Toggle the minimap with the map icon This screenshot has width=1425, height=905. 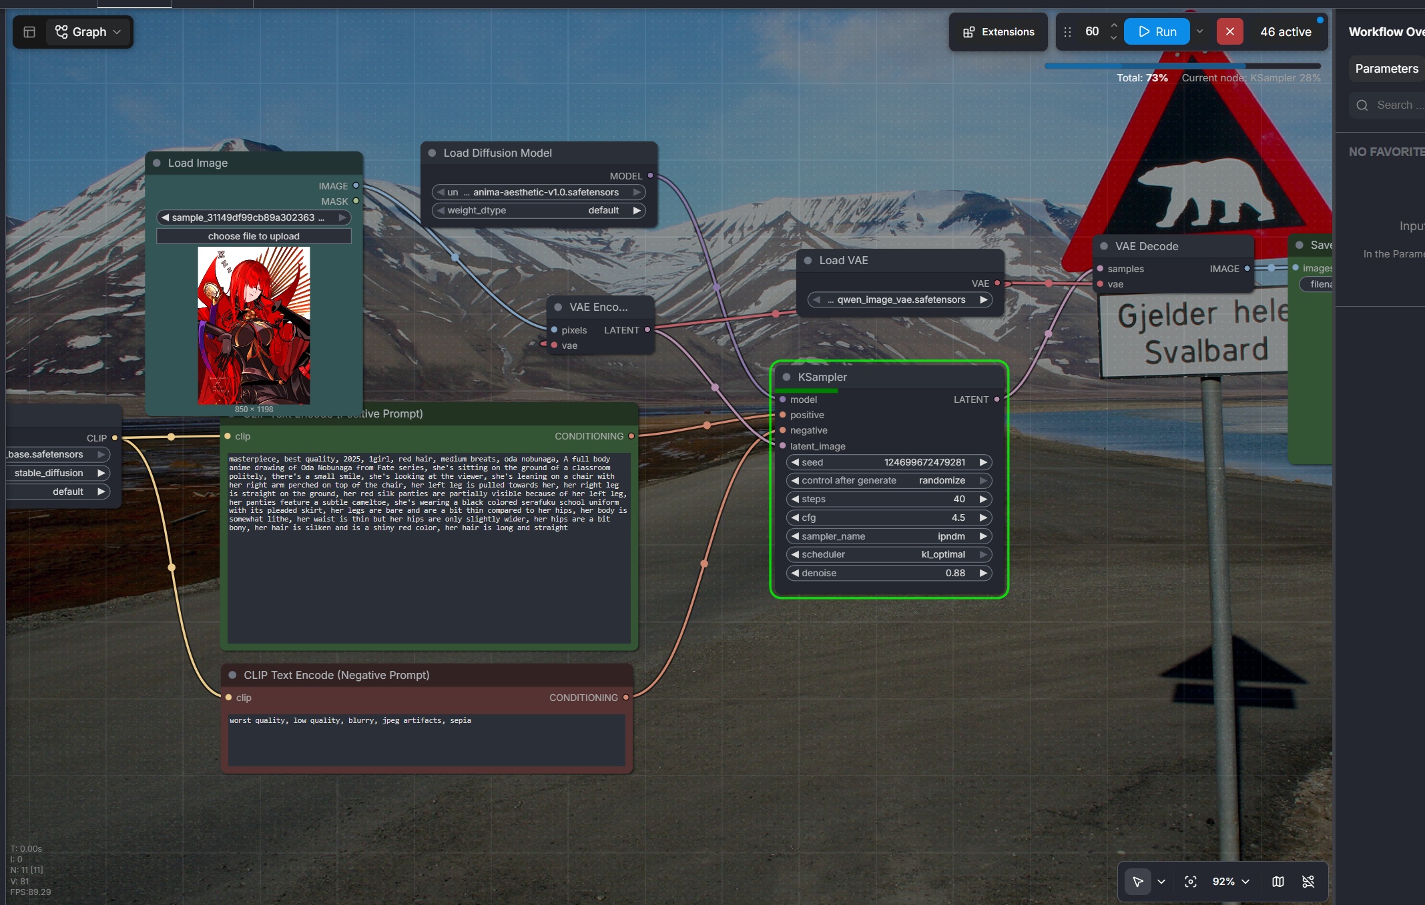click(1278, 882)
